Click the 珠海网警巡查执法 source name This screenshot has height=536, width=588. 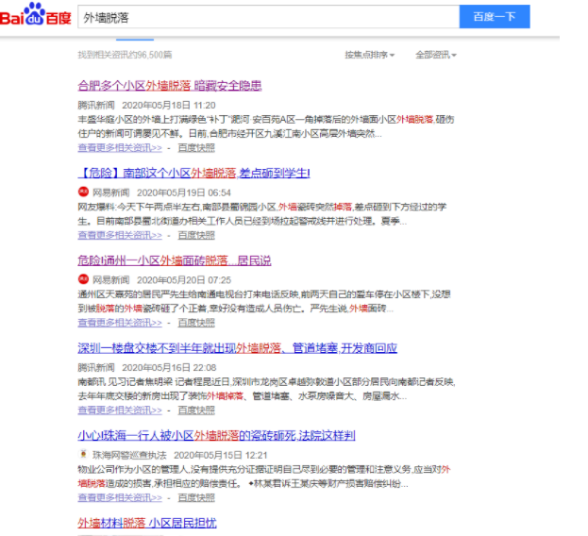click(x=129, y=455)
